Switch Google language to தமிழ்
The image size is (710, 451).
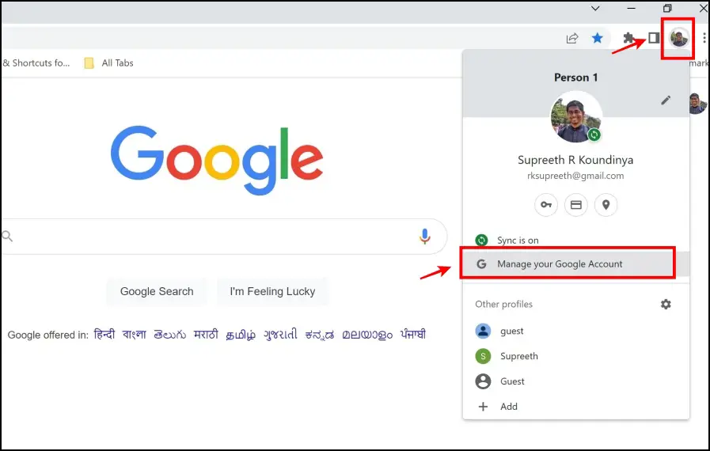241,334
